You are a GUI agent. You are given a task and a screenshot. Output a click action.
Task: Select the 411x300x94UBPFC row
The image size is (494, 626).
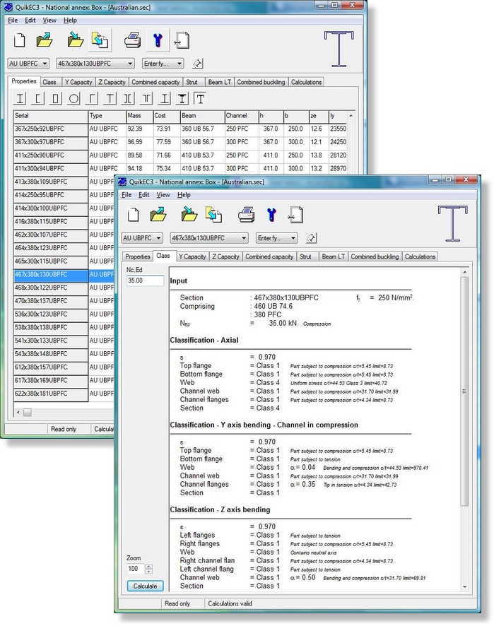click(180, 168)
